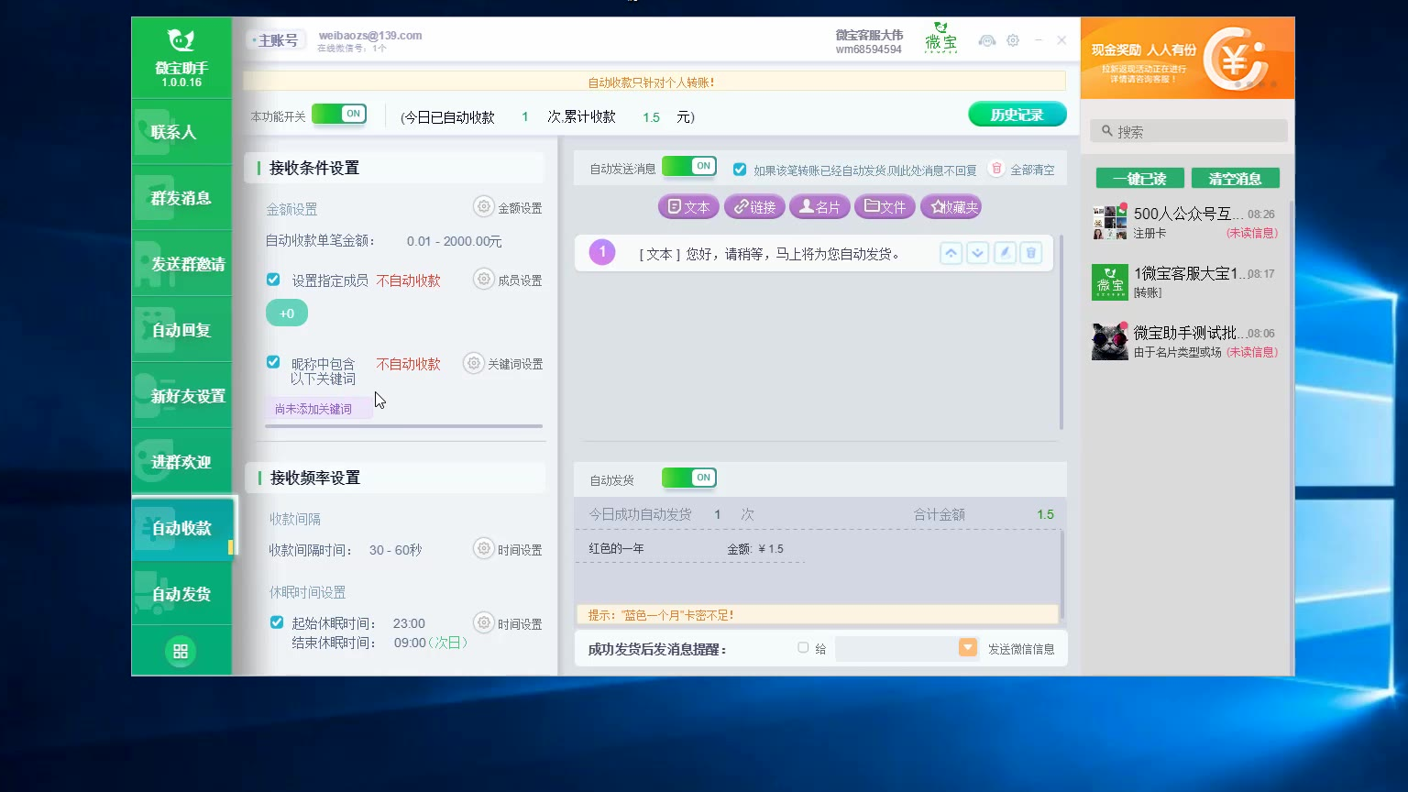The image size is (1408, 792).
Task: Open the 进群欢迎 sidebar tab
Action: click(181, 462)
